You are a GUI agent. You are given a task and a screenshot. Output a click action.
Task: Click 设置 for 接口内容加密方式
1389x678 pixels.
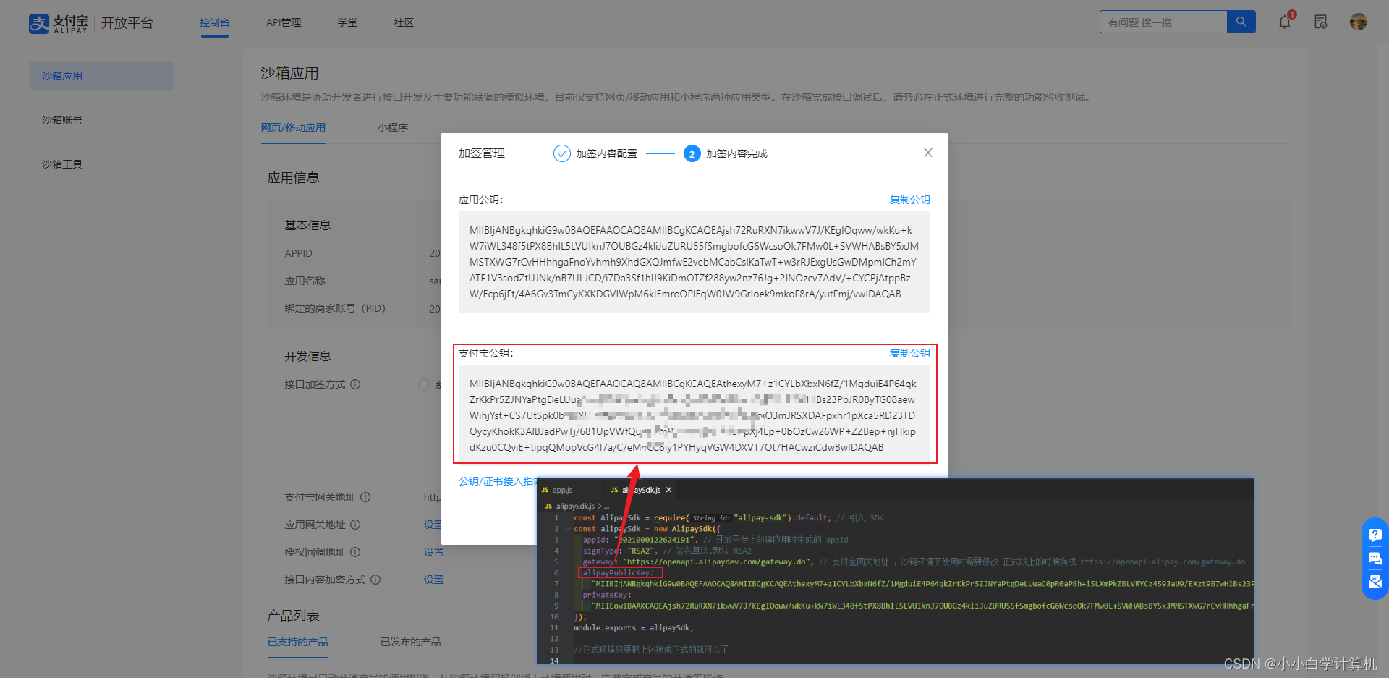pyautogui.click(x=434, y=580)
